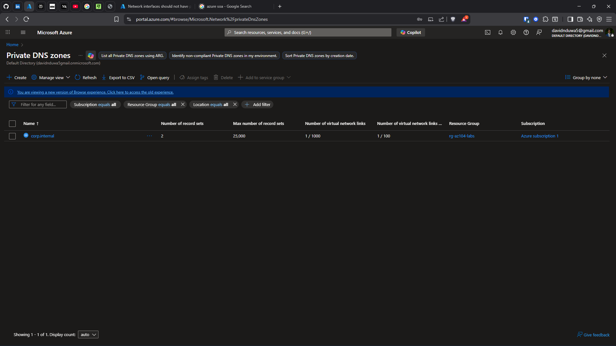Export the list to CSV
The height and width of the screenshot is (346, 616).
pos(118,78)
